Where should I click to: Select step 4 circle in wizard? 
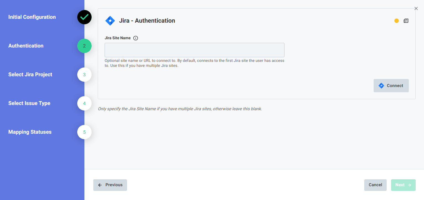click(x=84, y=103)
